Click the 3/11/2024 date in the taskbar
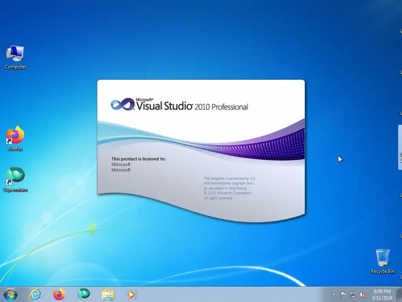402x302 pixels. click(x=382, y=298)
